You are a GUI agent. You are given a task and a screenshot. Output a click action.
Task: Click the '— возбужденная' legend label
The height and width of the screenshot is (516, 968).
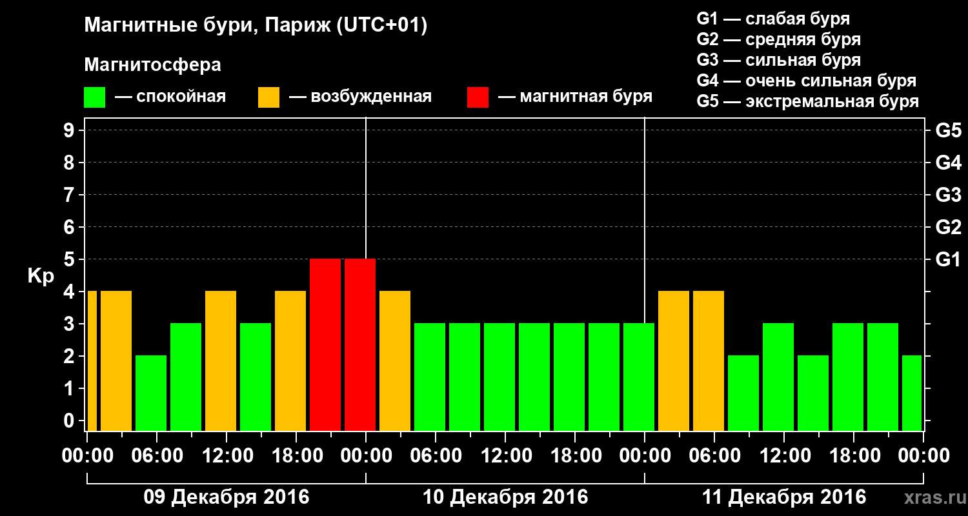point(360,97)
